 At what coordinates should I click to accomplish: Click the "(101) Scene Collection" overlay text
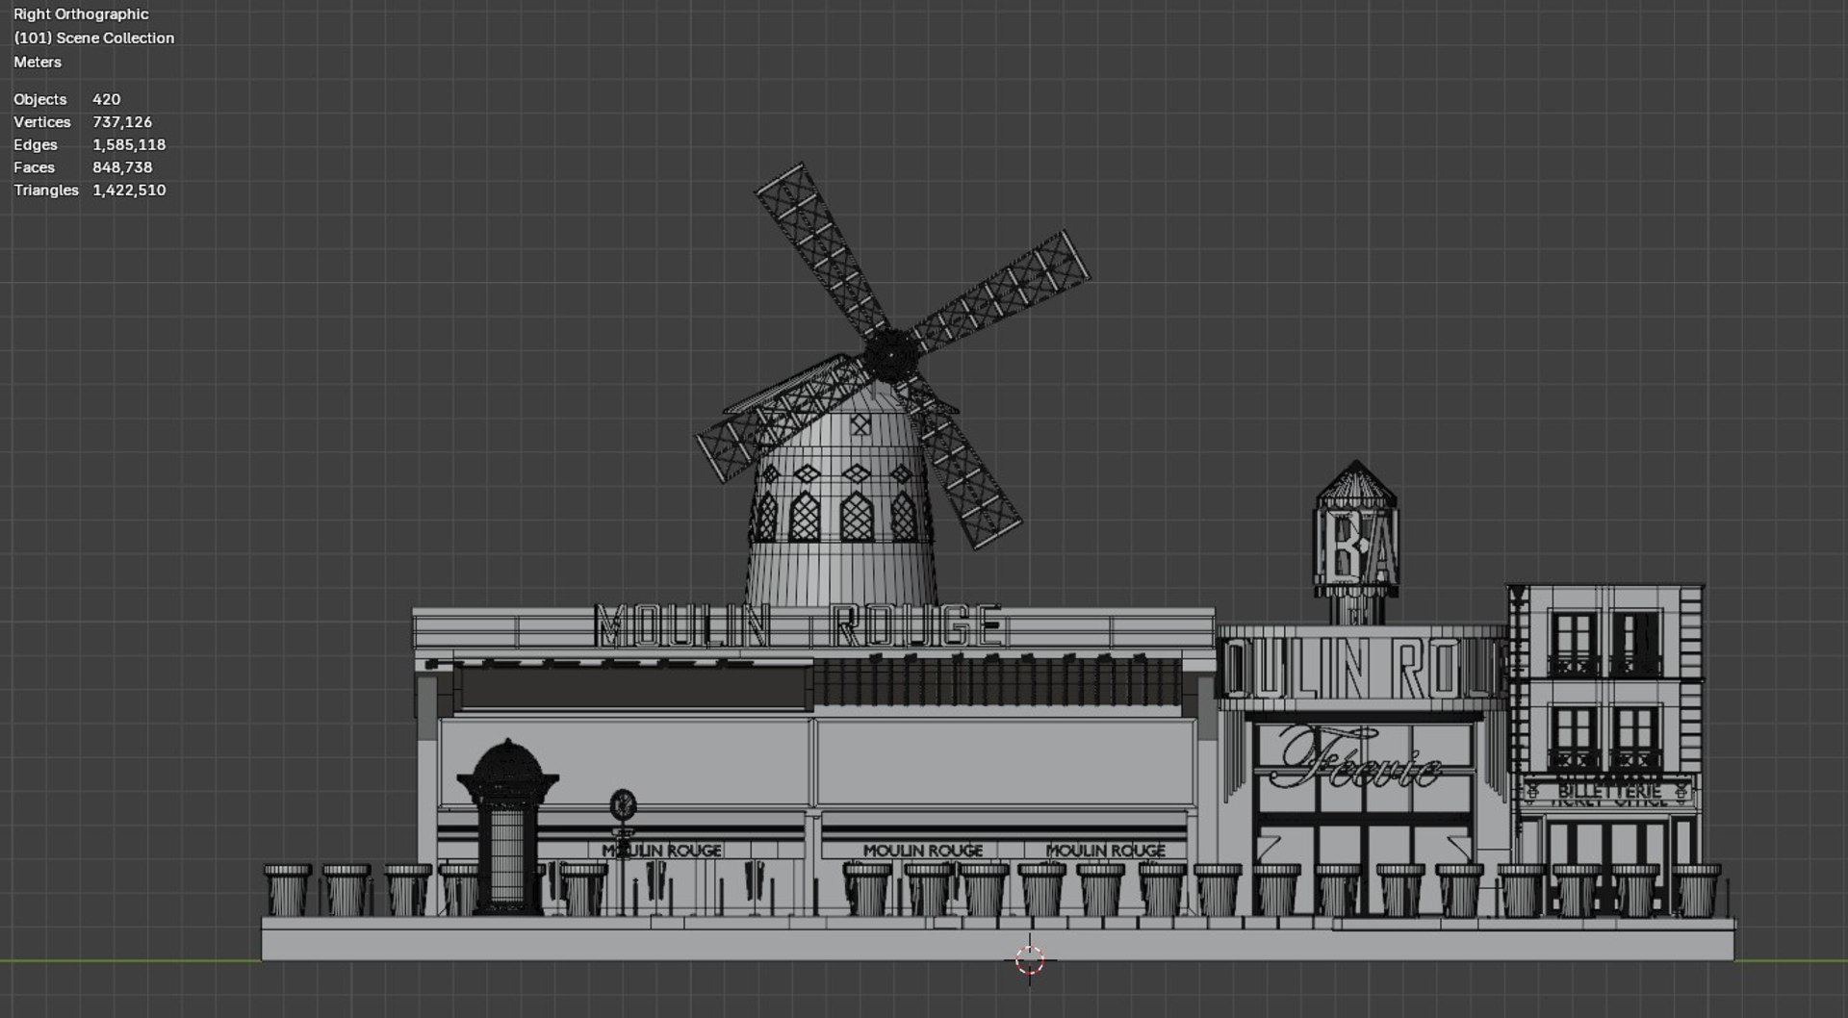click(94, 38)
